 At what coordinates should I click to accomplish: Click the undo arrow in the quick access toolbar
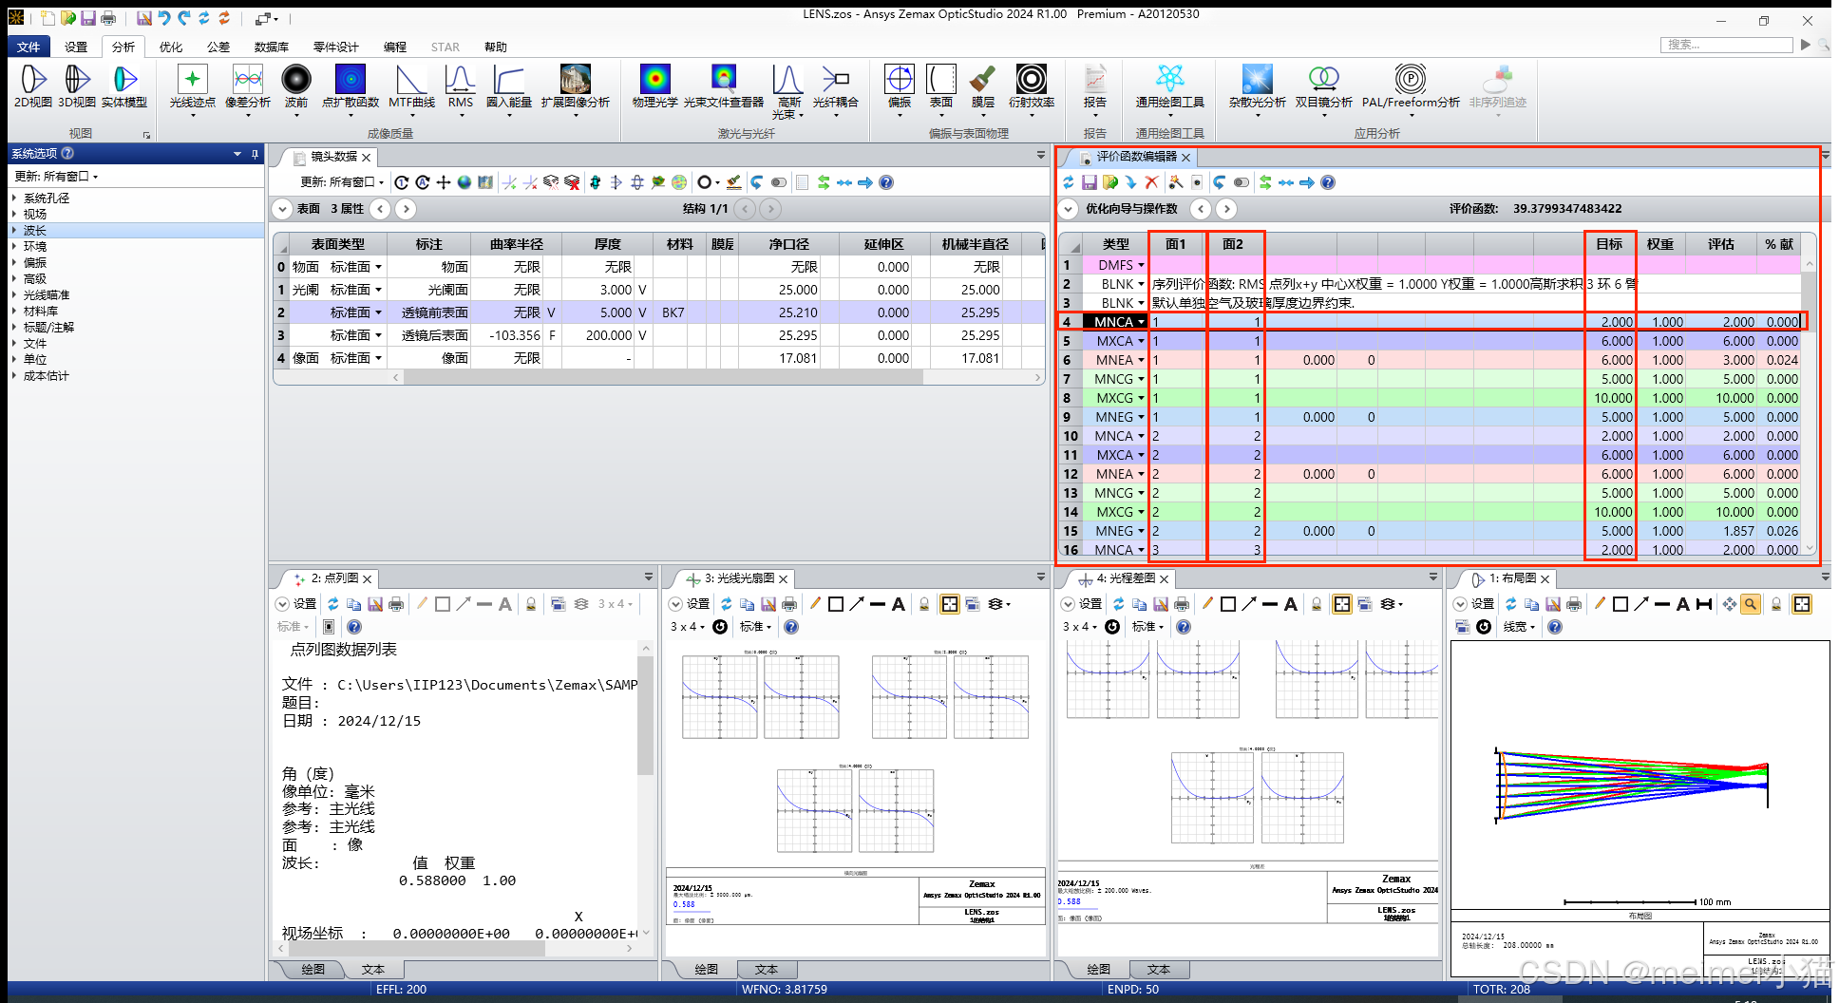[x=164, y=18]
